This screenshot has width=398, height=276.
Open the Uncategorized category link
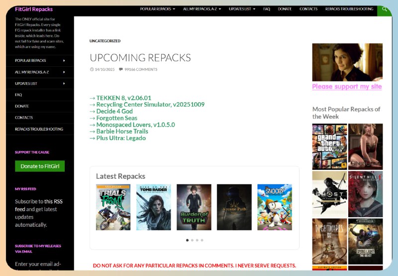click(x=105, y=41)
